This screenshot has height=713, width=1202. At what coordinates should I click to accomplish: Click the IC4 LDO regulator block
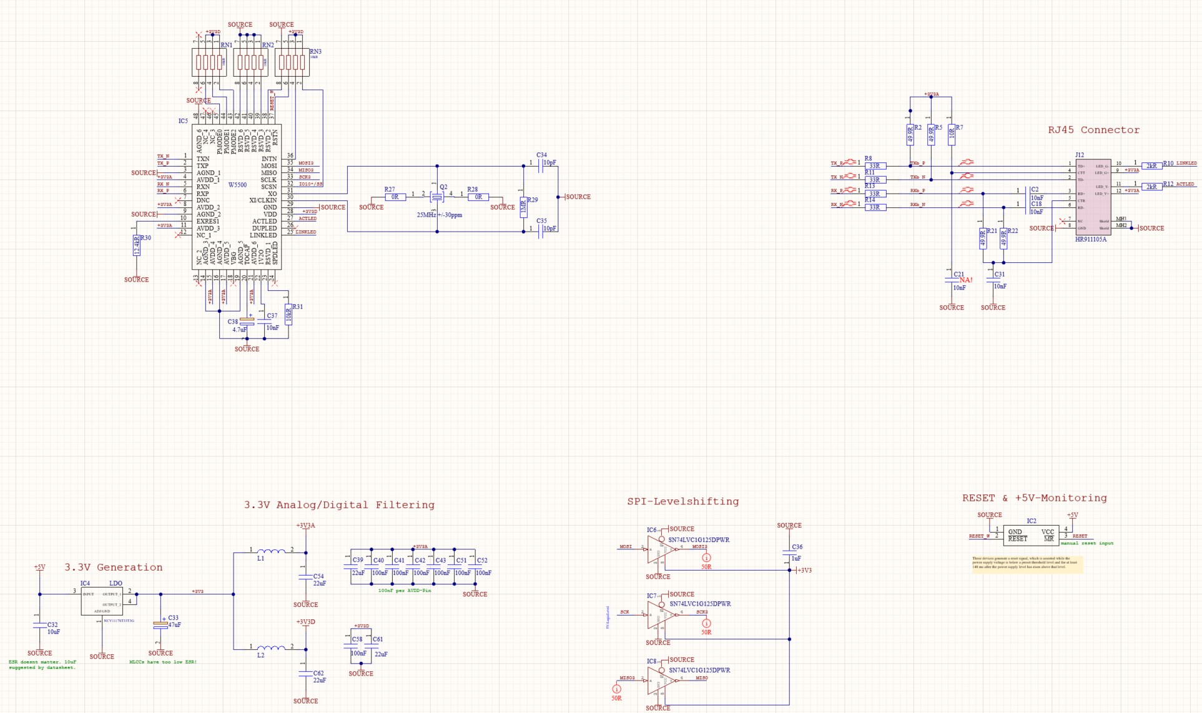(x=102, y=601)
